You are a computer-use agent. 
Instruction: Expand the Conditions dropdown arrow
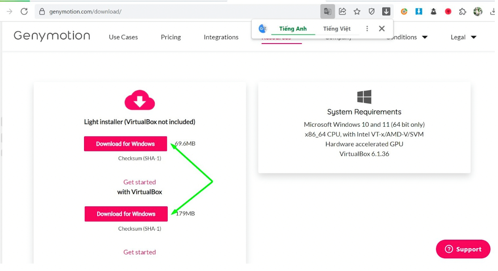click(425, 37)
